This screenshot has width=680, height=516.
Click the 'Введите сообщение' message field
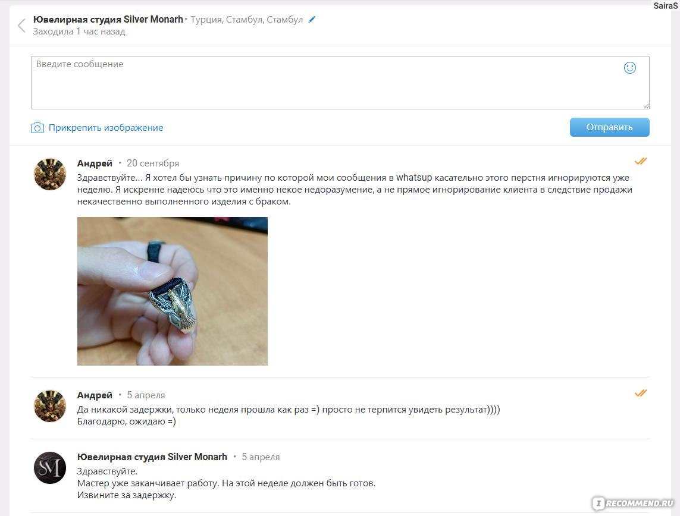point(340,82)
